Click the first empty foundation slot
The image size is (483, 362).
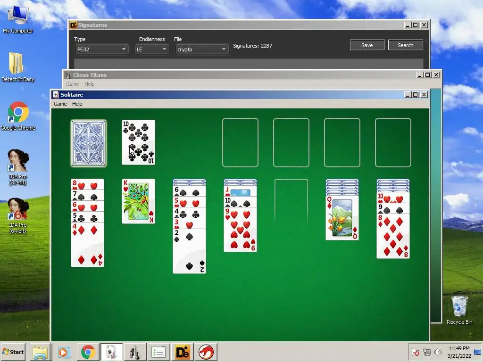click(x=240, y=142)
